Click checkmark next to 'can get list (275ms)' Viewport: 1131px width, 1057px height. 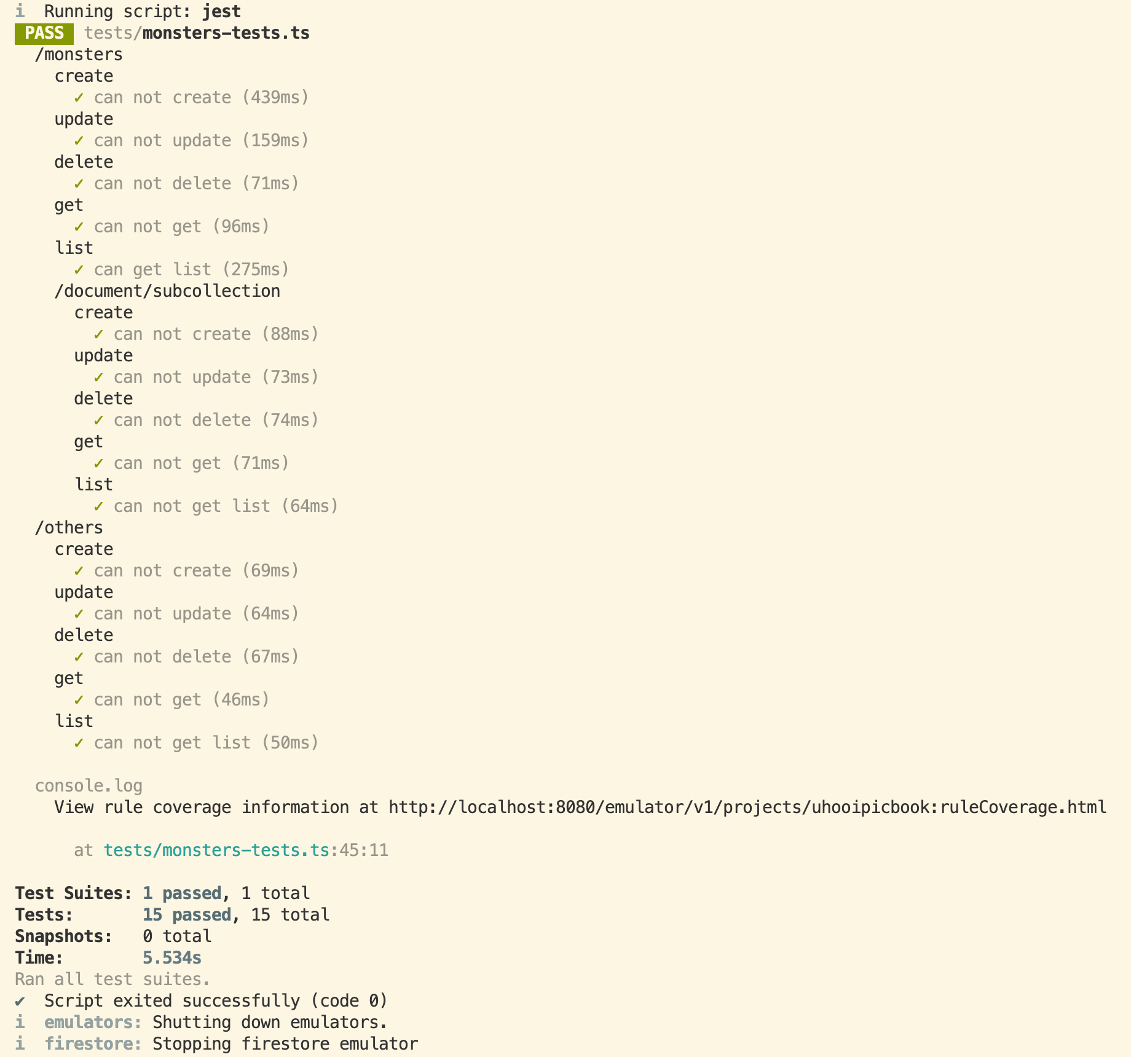(x=79, y=270)
